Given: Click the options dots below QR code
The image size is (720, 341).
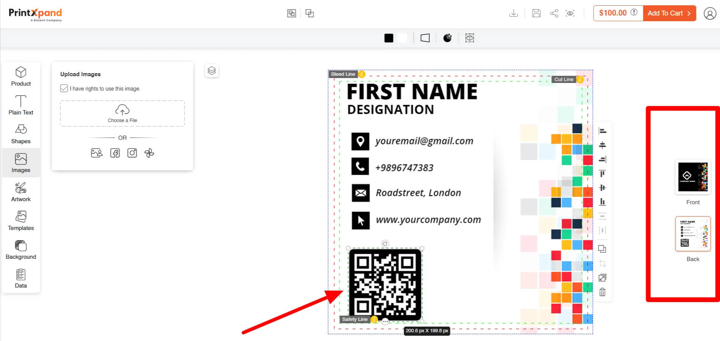Looking at the screenshot, I should point(385,322).
